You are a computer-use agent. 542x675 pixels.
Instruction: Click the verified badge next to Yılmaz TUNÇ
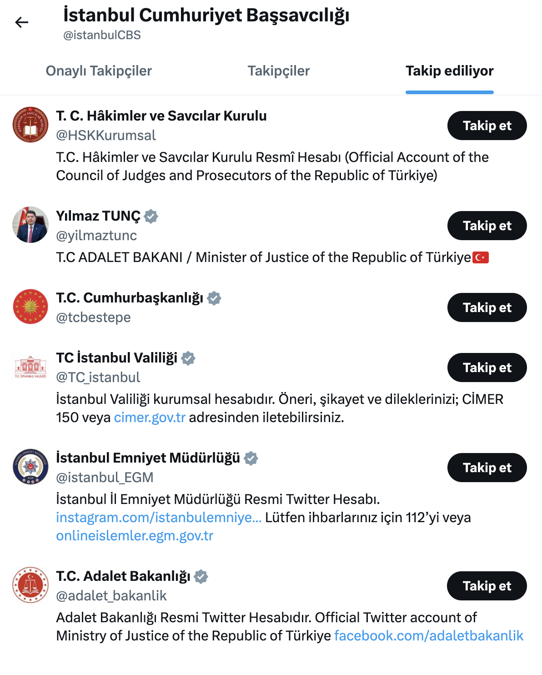(x=151, y=217)
